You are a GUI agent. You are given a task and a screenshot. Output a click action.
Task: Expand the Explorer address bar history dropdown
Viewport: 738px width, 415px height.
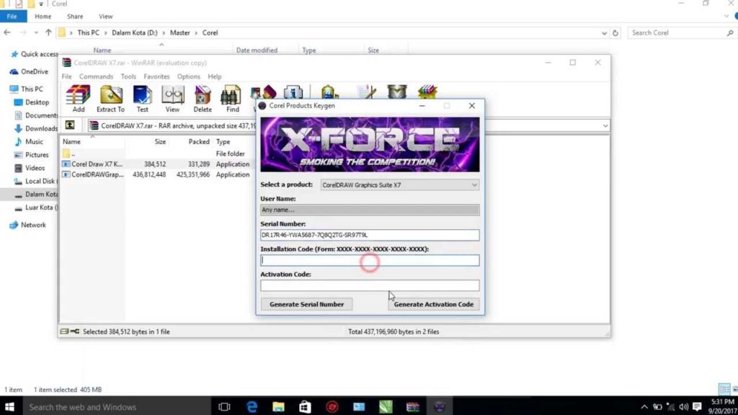pyautogui.click(x=604, y=33)
